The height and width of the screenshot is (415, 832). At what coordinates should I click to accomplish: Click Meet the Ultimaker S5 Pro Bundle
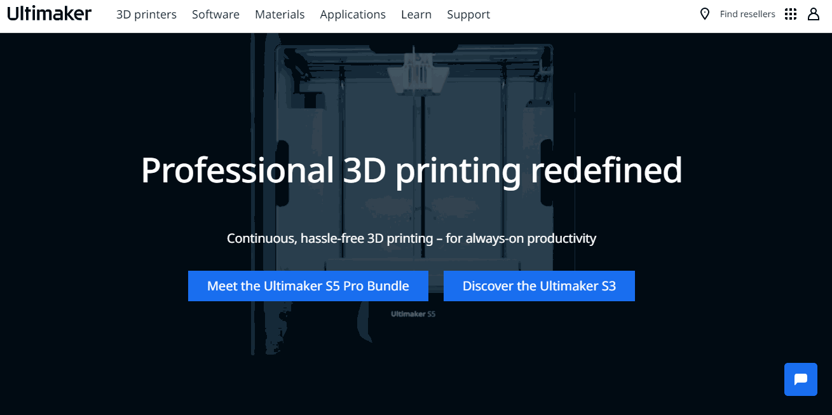pyautogui.click(x=308, y=286)
